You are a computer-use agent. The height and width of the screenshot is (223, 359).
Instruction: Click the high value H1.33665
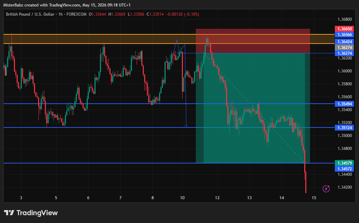pyautogui.click(x=117, y=14)
